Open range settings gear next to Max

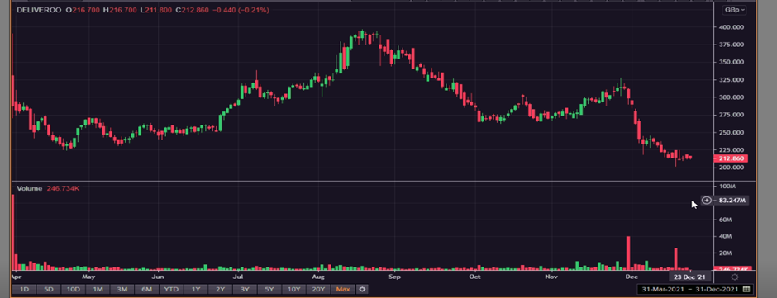click(x=362, y=289)
